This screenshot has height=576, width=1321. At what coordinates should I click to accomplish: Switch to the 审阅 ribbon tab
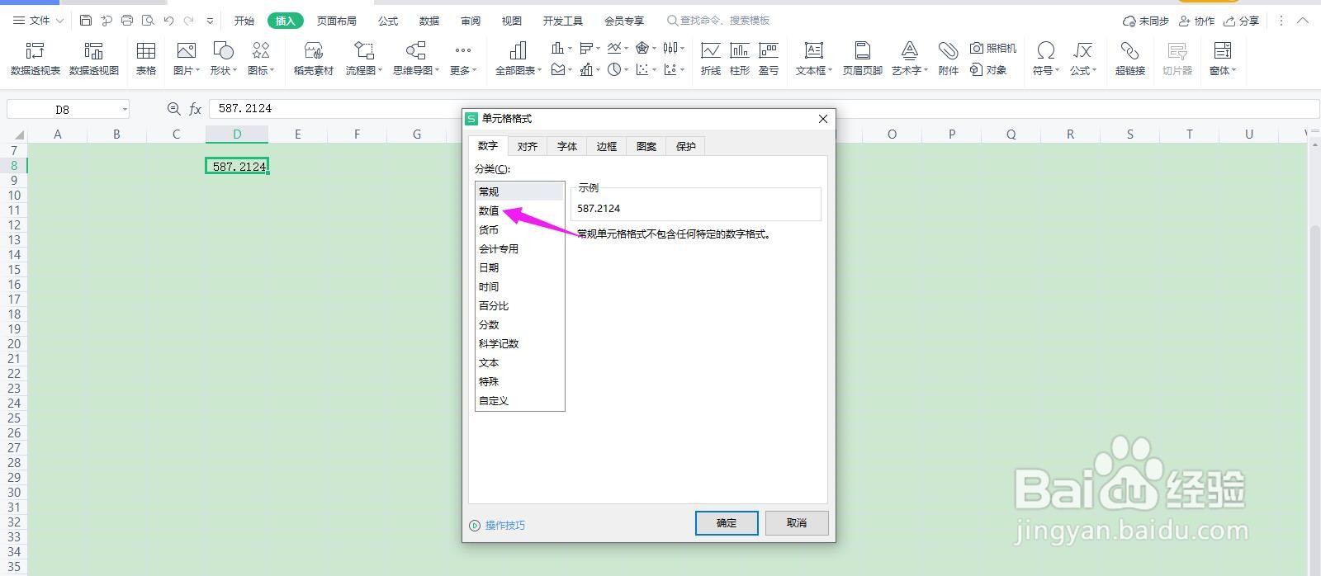point(471,21)
